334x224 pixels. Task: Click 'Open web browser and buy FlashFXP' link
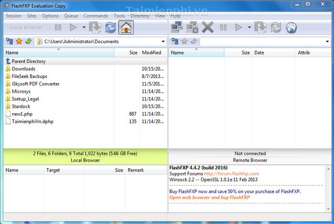pos(209,197)
